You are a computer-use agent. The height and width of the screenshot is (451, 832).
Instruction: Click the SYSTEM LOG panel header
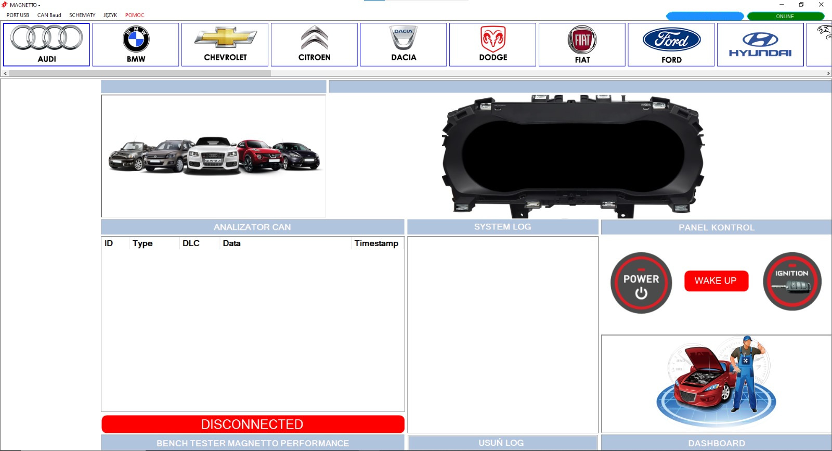pyautogui.click(x=503, y=227)
